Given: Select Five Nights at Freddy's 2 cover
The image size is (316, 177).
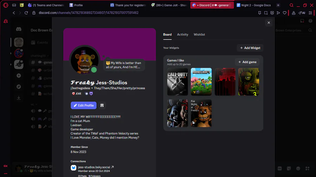Looking at the screenshot, I should [178, 113].
